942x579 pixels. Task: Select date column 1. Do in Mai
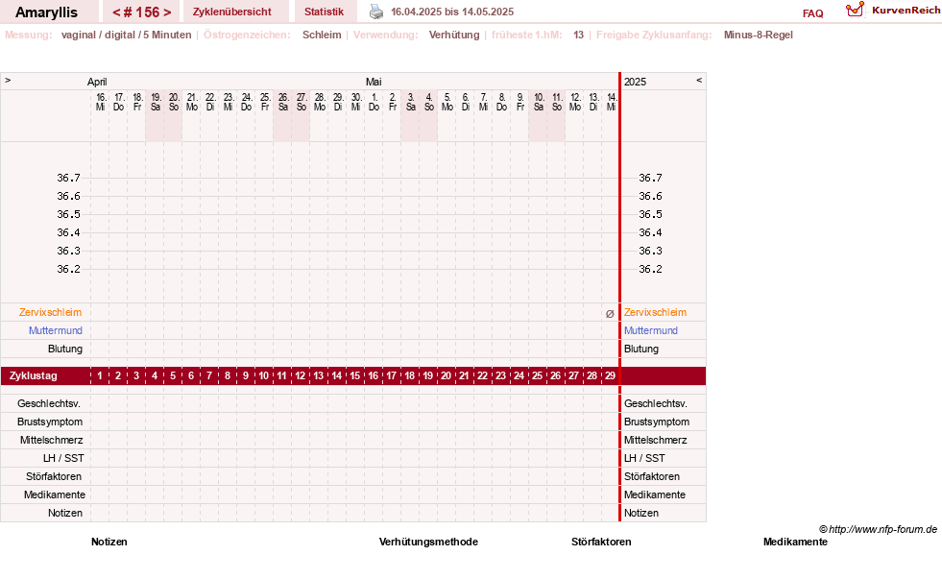pos(374,102)
